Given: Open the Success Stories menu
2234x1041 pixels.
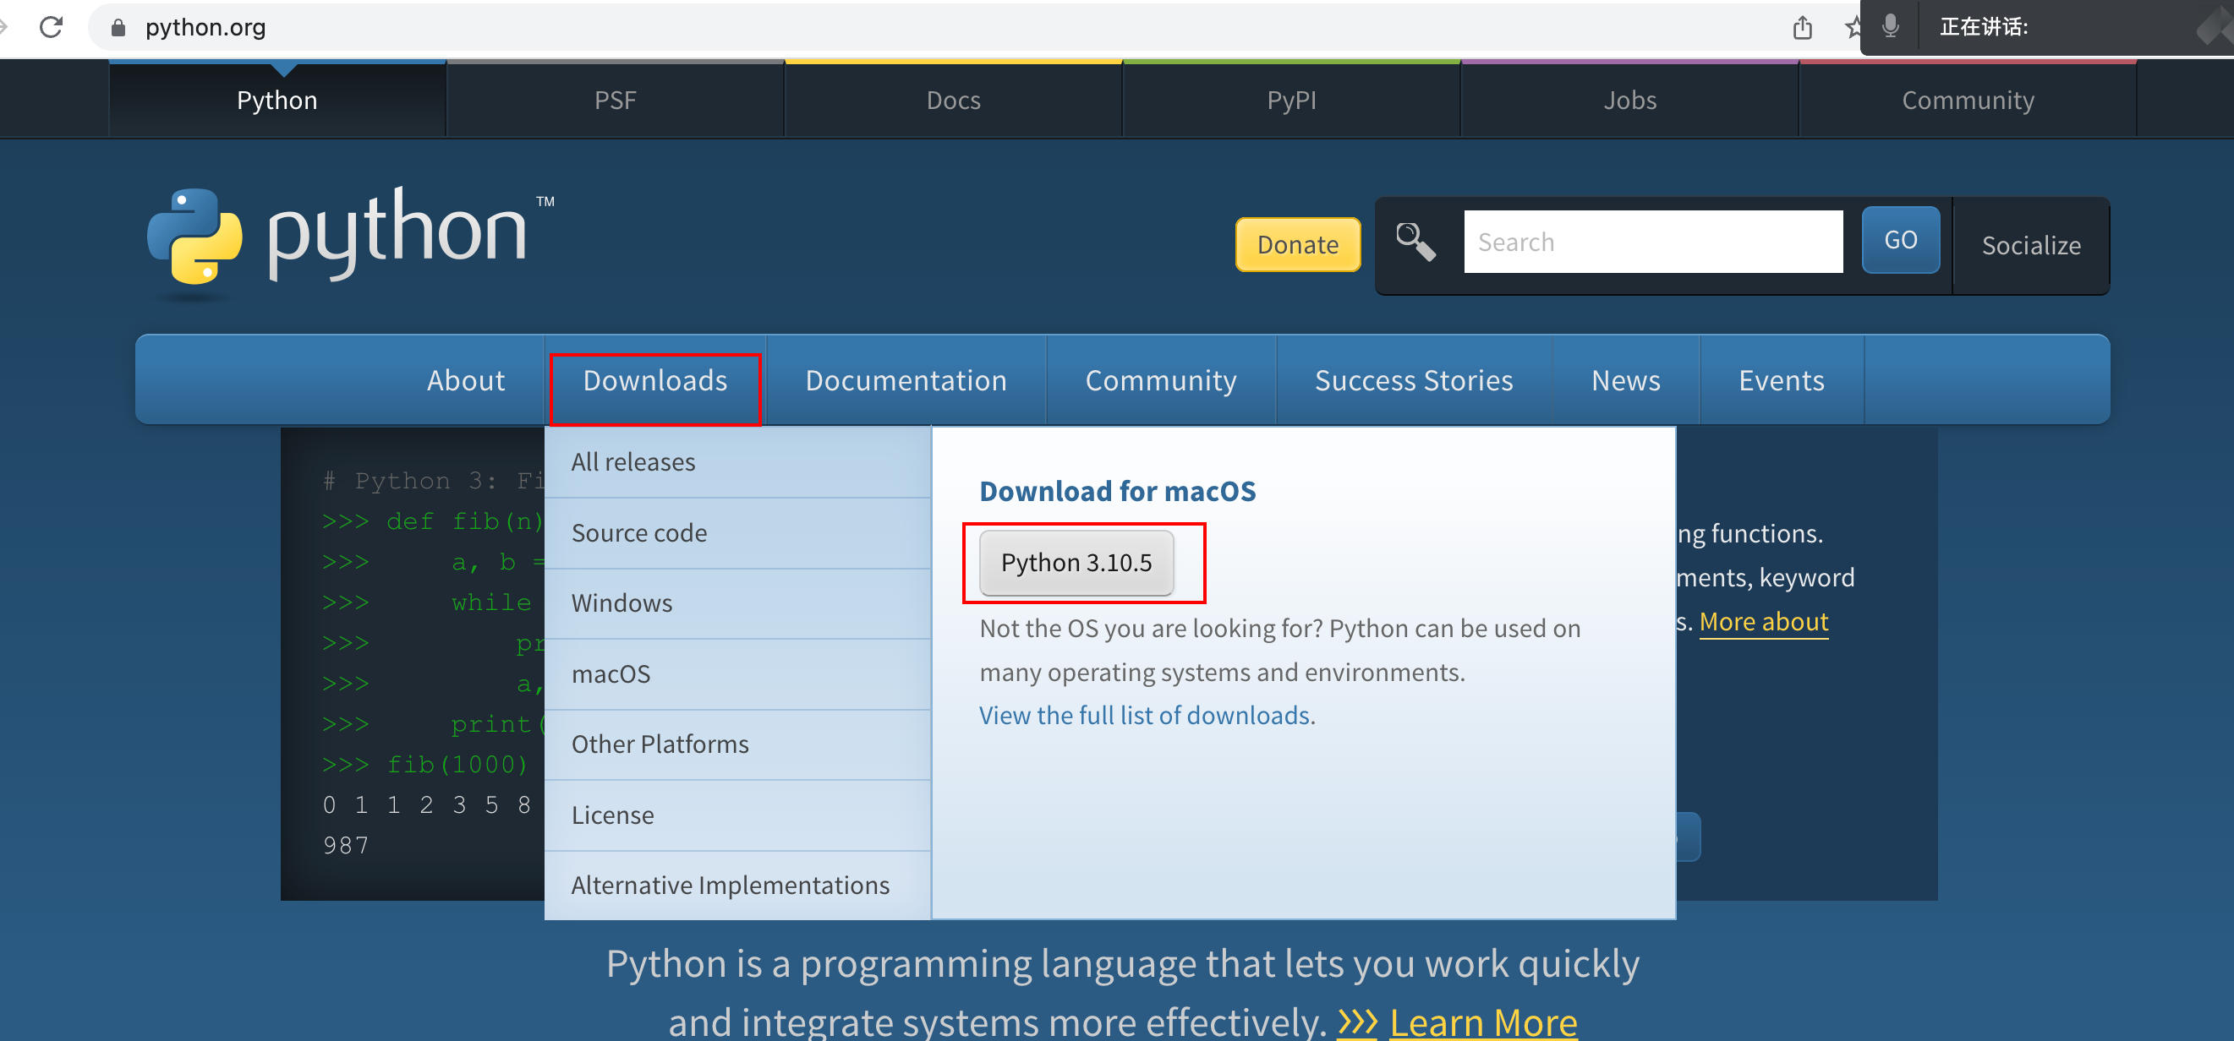Looking at the screenshot, I should (1414, 380).
